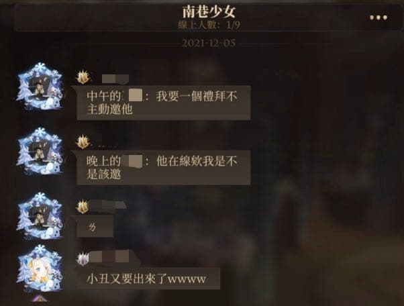This screenshot has width=404, height=306.
Task: Click the blurred username above the ㄌ message
Action: 108,205
